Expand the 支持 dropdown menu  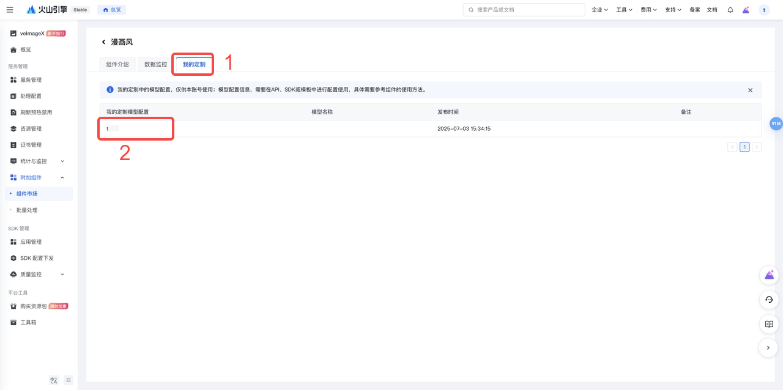[673, 10]
